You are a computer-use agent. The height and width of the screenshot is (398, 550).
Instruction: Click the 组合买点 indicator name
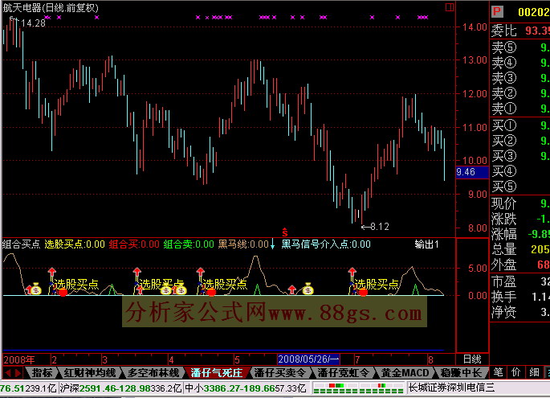21,244
